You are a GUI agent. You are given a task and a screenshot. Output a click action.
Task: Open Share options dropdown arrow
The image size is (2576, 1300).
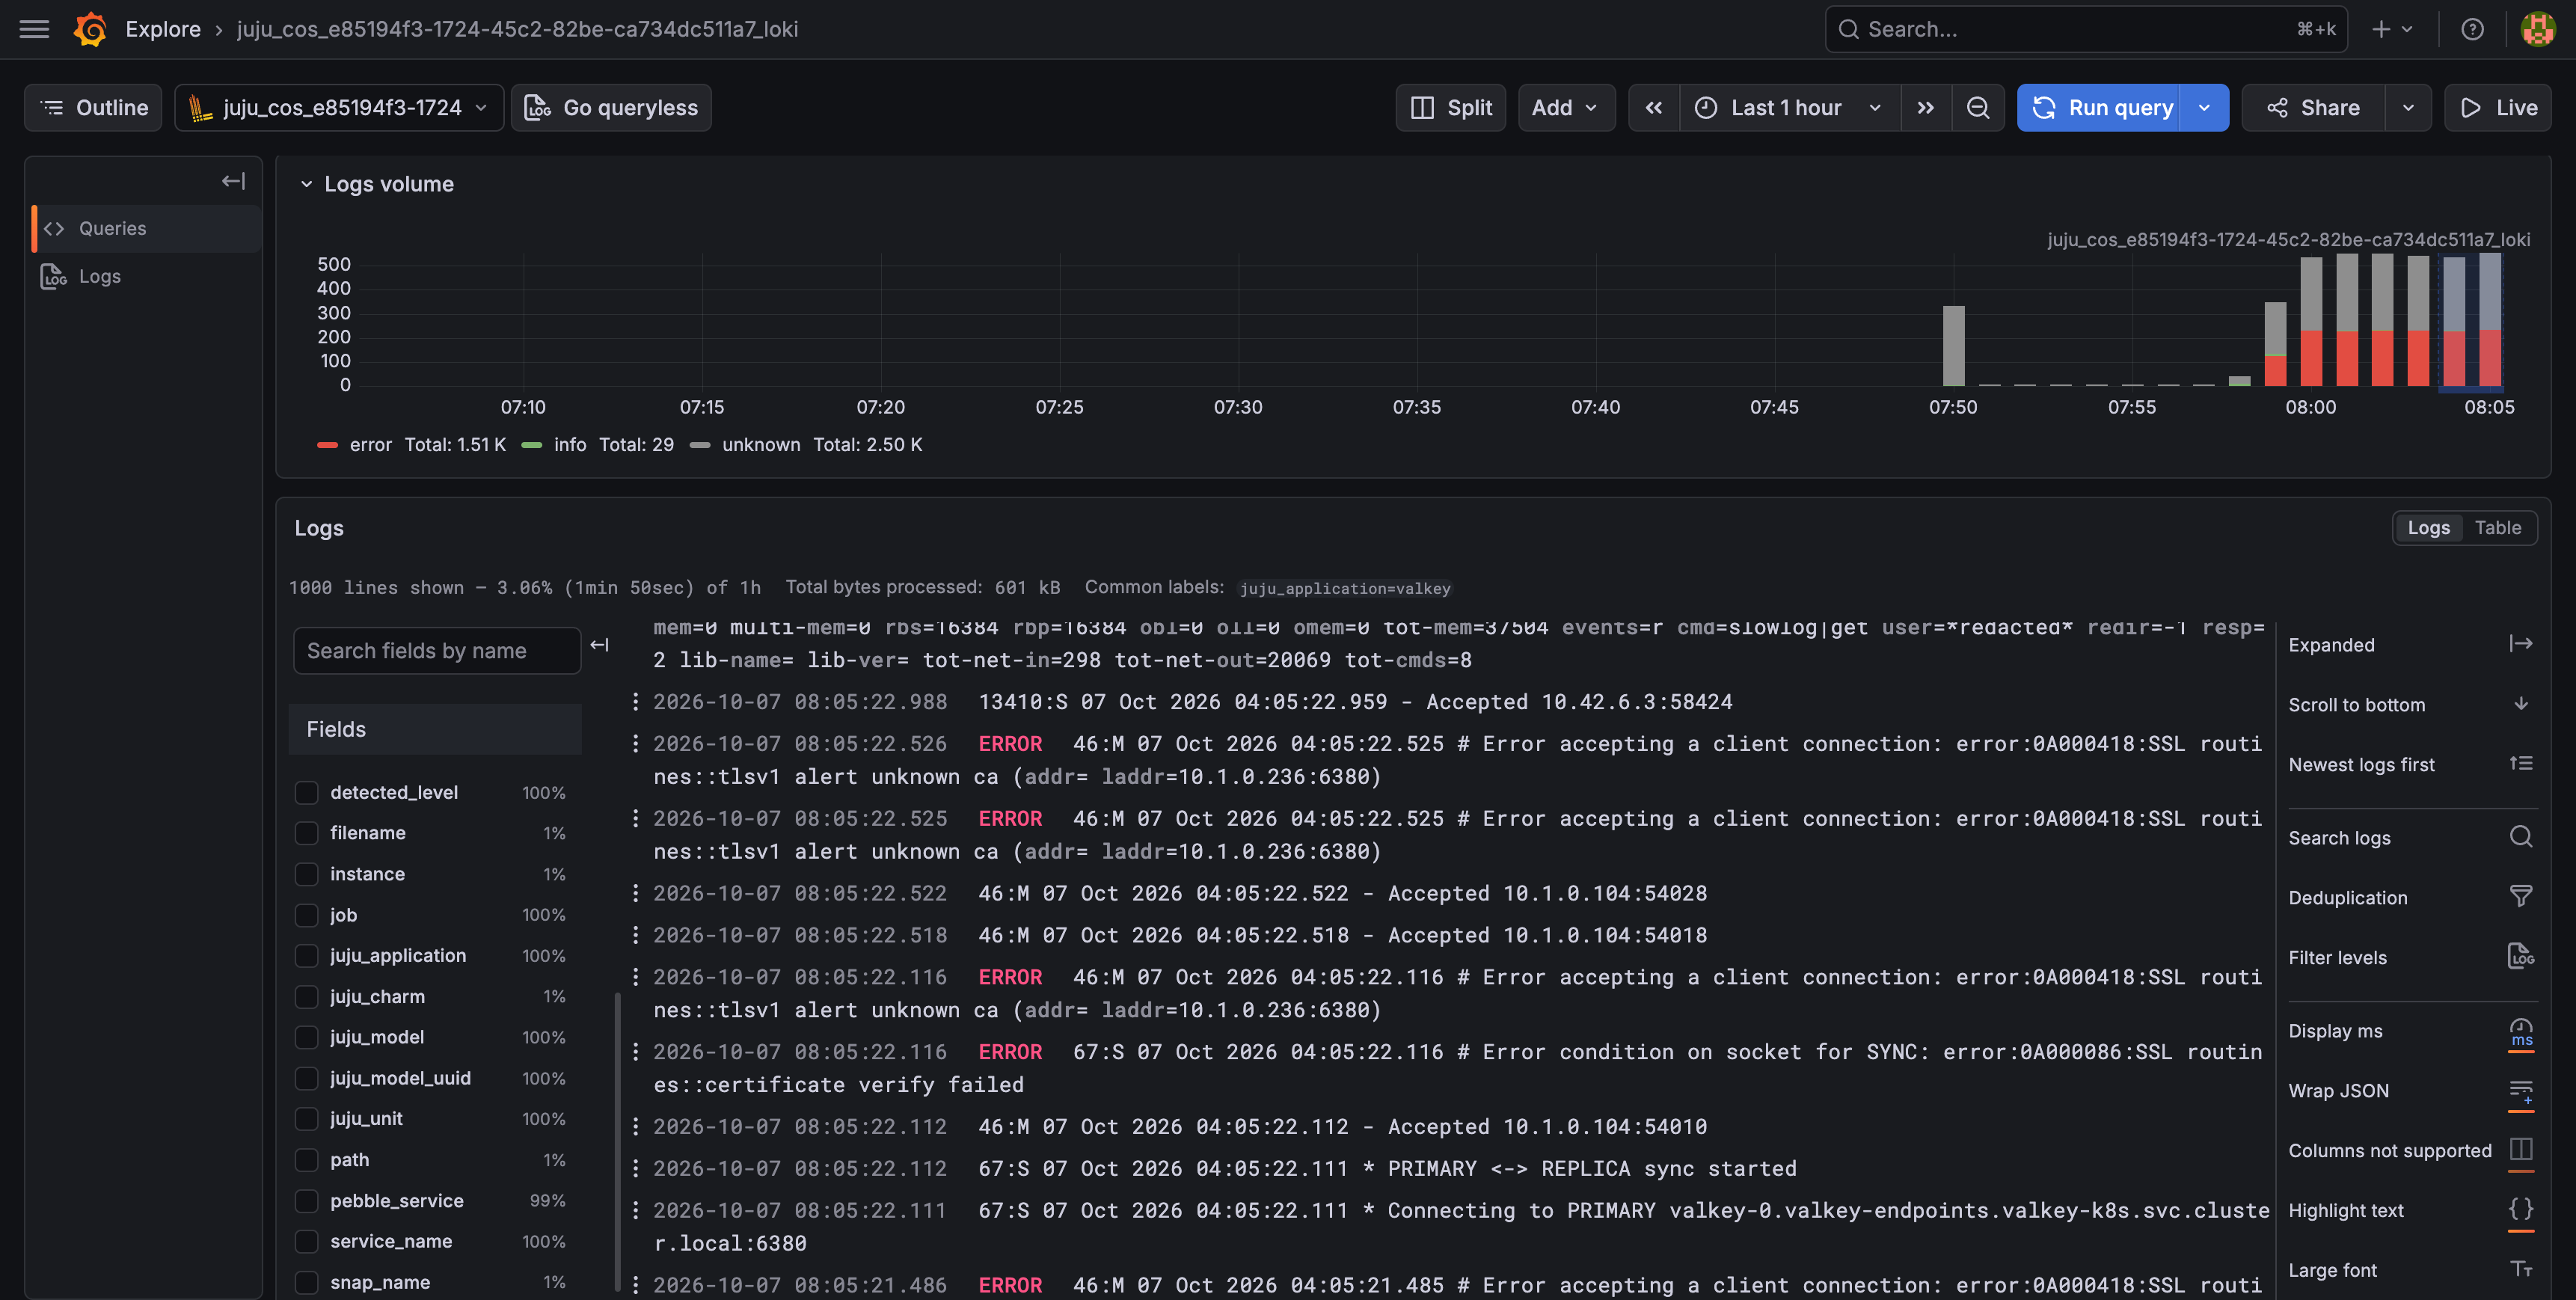point(2408,108)
